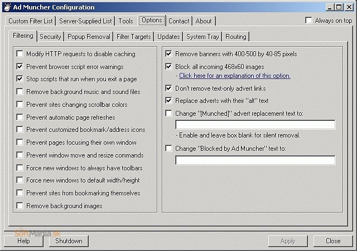The width and height of the screenshot is (357, 251).
Task: Select the Filtering sub-tab
Action: 23,36
